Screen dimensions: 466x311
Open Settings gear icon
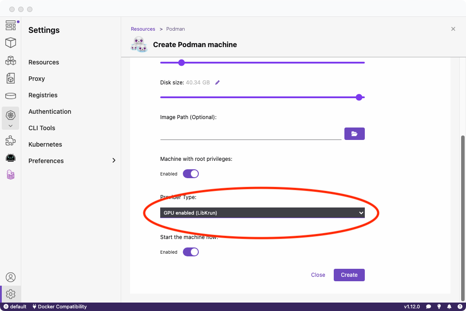click(x=10, y=294)
